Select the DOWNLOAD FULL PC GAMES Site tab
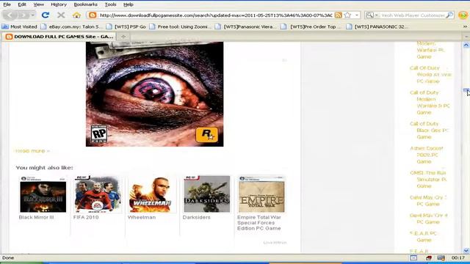Image resolution: width=470 pixels, height=264 pixels. click(59, 37)
